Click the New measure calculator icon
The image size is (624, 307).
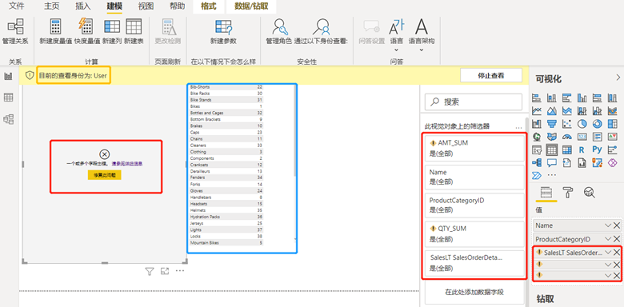pyautogui.click(x=55, y=26)
